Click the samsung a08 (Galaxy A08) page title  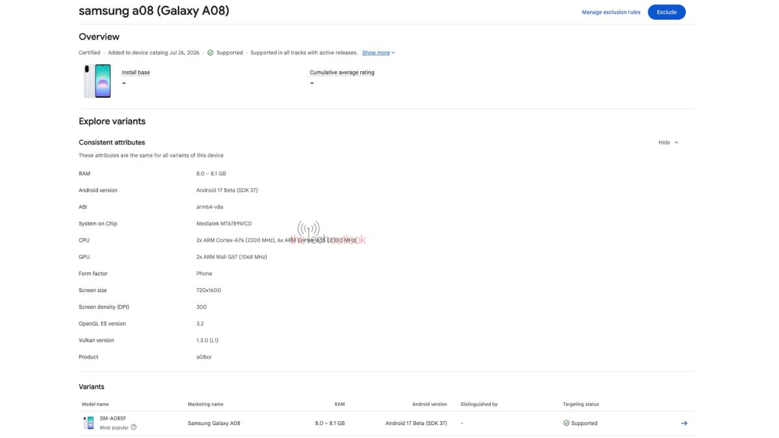pyautogui.click(x=154, y=11)
